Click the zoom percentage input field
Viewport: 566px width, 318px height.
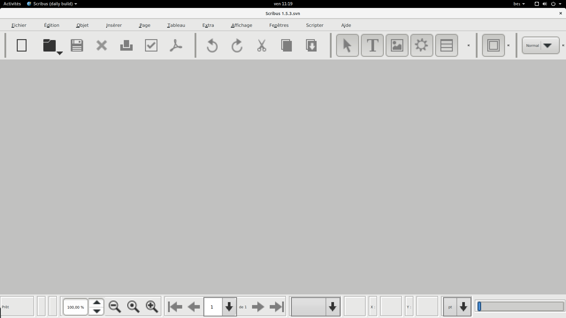[75, 307]
